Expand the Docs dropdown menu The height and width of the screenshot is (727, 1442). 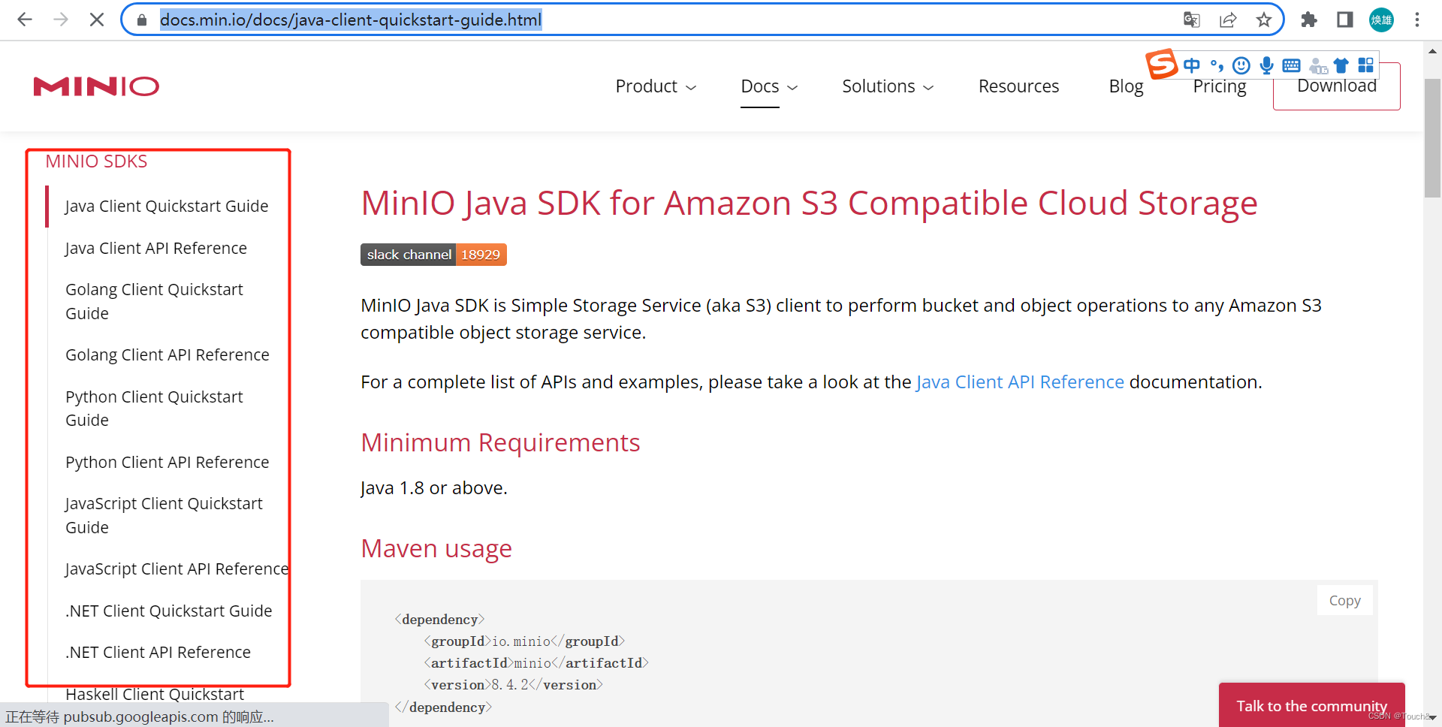coord(768,86)
